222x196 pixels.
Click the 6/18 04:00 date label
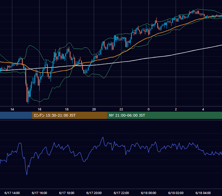click(203, 193)
